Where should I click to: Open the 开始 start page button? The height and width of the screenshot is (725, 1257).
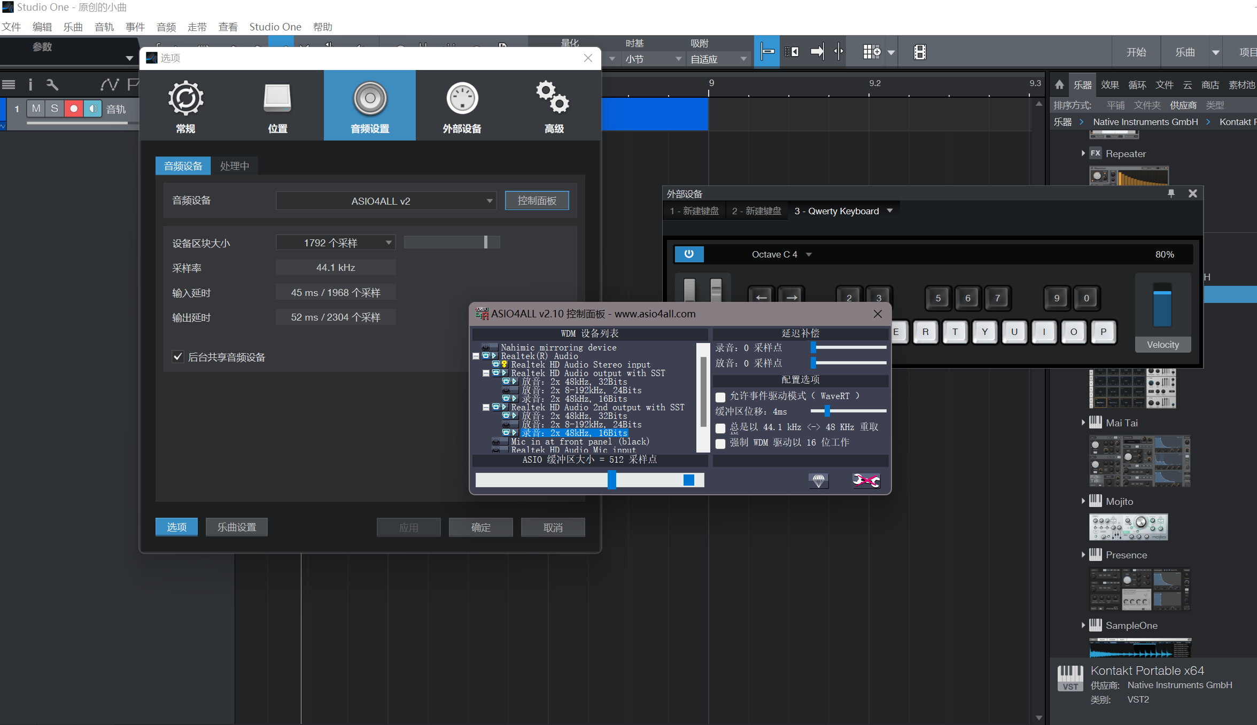1136,52
